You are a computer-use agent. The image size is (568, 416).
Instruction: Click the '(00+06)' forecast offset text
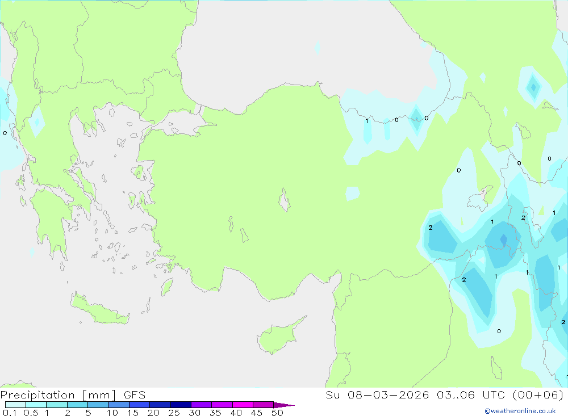coord(538,394)
